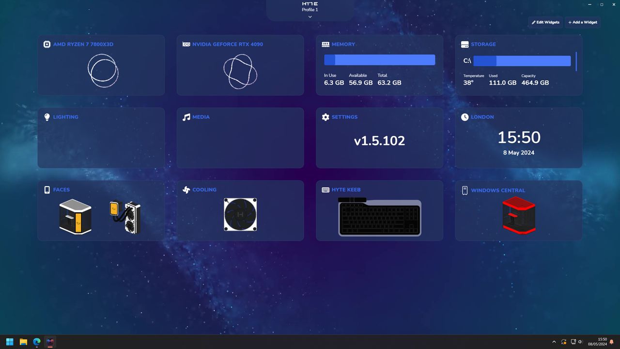Screen dimensions: 620x349
Task: Click the HYTE Nexus taskbar app icon
Action: click(x=50, y=342)
